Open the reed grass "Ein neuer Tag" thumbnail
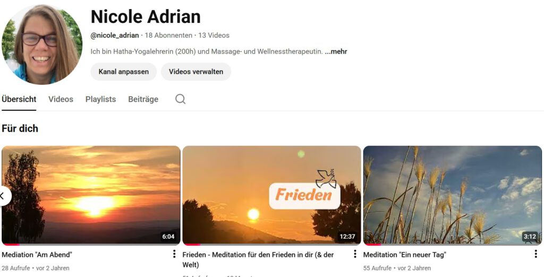Screen dimensions: 544x277 tap(453, 195)
